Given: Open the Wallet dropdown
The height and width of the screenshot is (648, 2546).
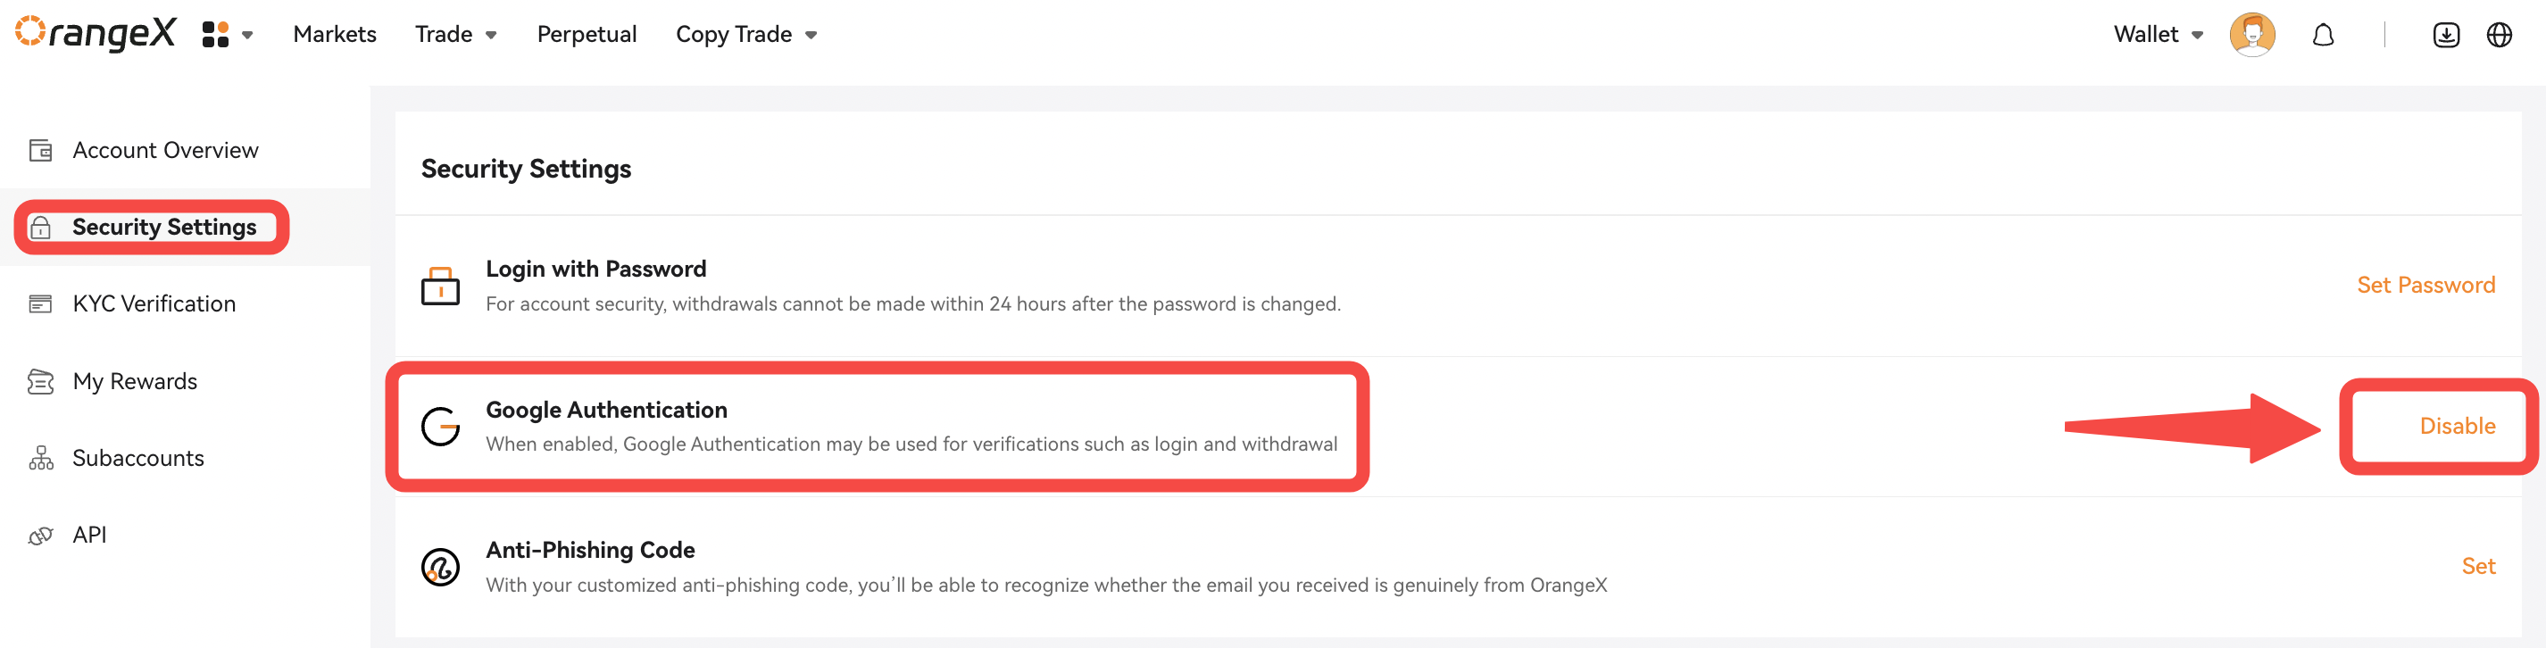Looking at the screenshot, I should point(2158,35).
